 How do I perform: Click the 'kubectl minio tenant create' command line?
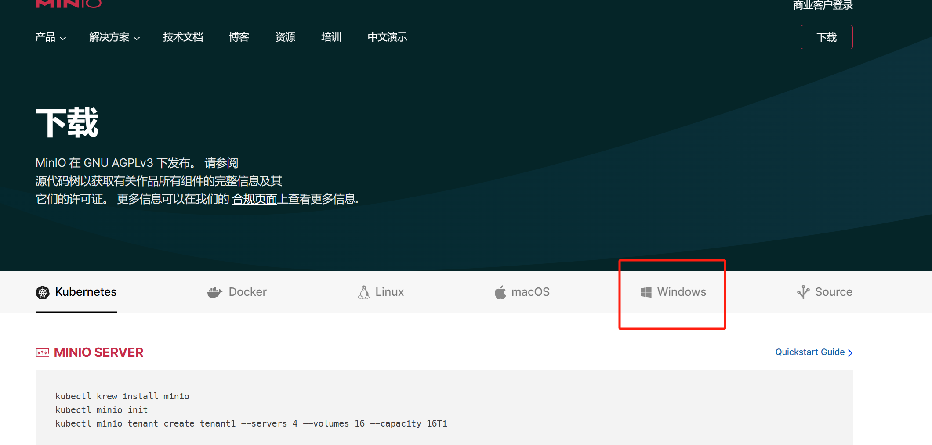point(251,423)
